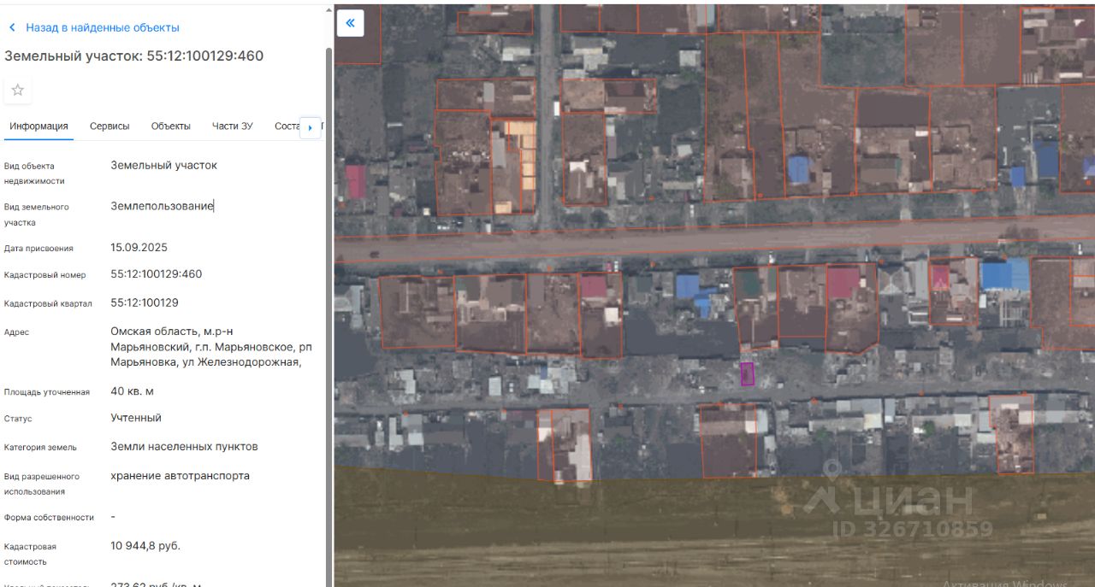Screen dimensions: 1095x587
Task: Click the label Форма собственности
Action: [49, 517]
